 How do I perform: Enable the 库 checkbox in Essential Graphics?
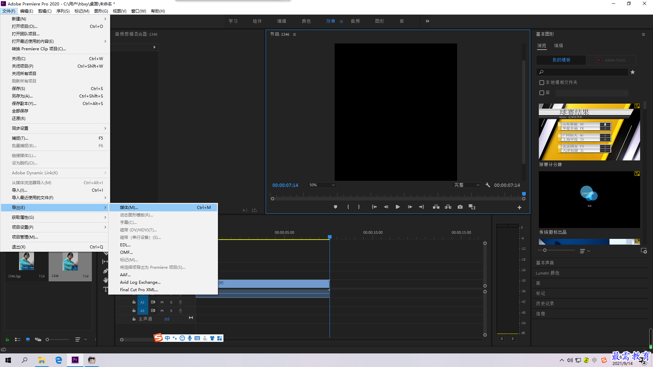(542, 93)
